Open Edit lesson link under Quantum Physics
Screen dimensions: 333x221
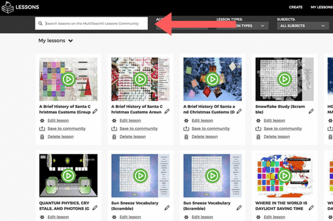[x=58, y=217]
